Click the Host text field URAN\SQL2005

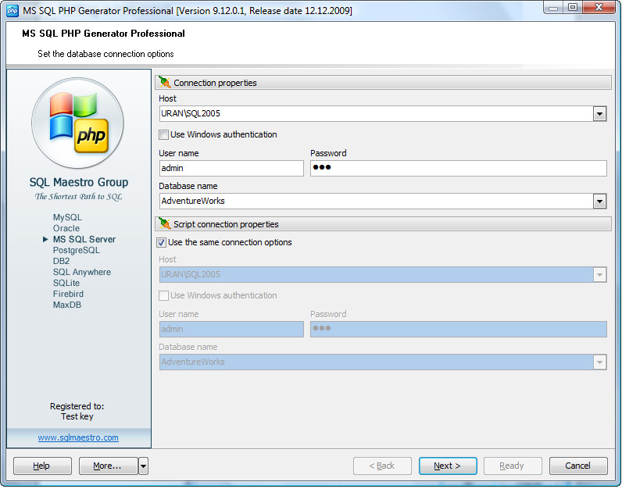377,114
